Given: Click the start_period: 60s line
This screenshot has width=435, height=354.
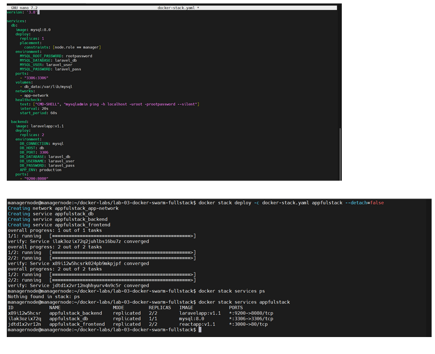Looking at the screenshot, I should pyautogui.click(x=39, y=113).
